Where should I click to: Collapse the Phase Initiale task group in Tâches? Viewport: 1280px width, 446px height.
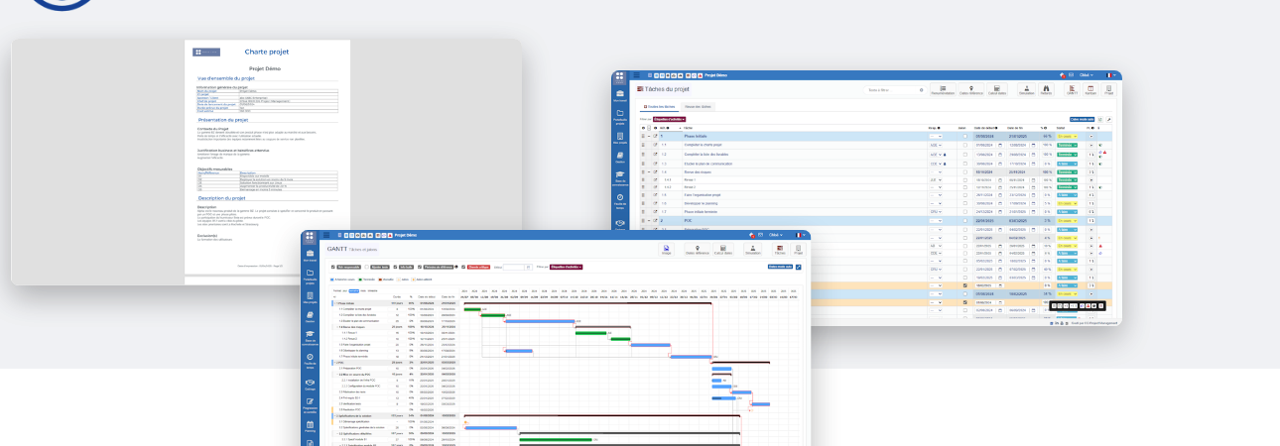[649, 136]
